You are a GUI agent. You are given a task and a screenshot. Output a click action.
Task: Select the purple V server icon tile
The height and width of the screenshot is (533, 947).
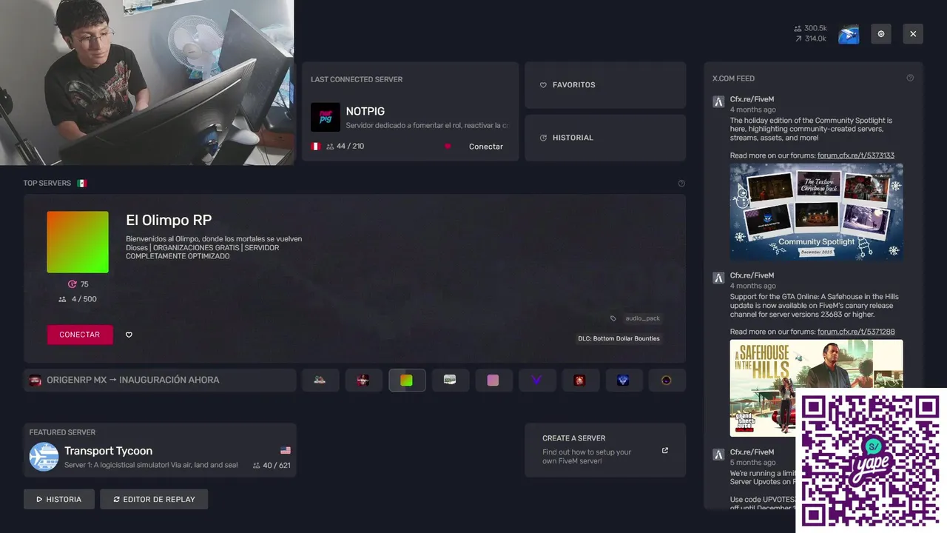click(x=536, y=381)
